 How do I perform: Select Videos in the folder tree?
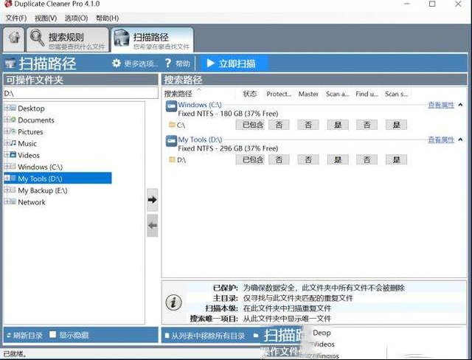(29, 156)
